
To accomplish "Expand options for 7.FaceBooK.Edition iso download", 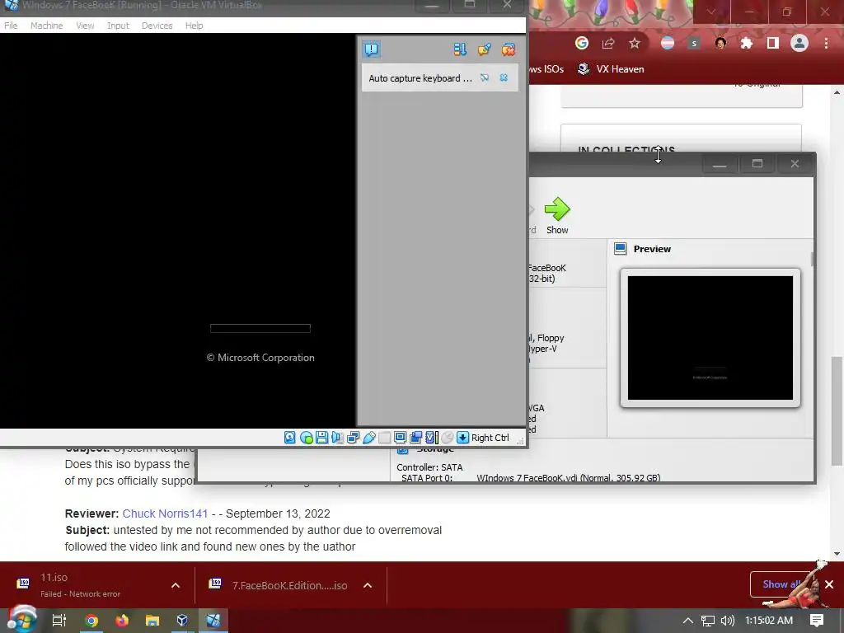I will [368, 585].
